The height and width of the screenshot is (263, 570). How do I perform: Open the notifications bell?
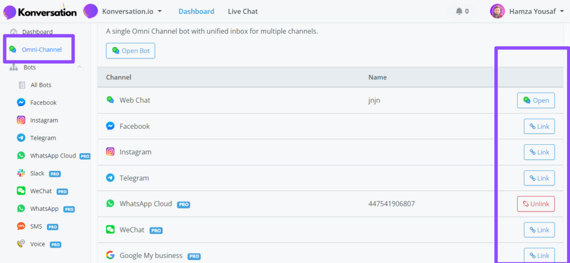(462, 11)
